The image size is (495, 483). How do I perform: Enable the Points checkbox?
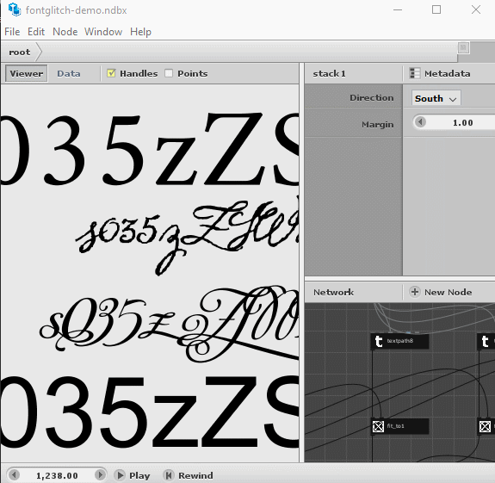[169, 73]
